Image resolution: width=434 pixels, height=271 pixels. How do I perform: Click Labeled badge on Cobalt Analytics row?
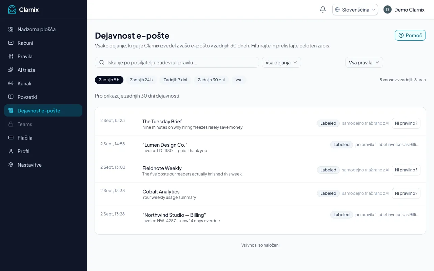point(328,193)
